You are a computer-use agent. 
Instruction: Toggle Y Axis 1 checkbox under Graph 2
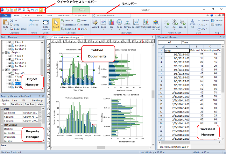(x=10, y=56)
